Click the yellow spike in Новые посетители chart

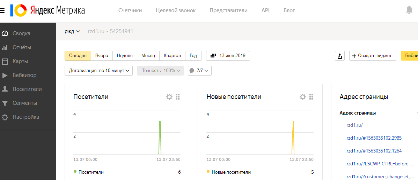point(293,137)
